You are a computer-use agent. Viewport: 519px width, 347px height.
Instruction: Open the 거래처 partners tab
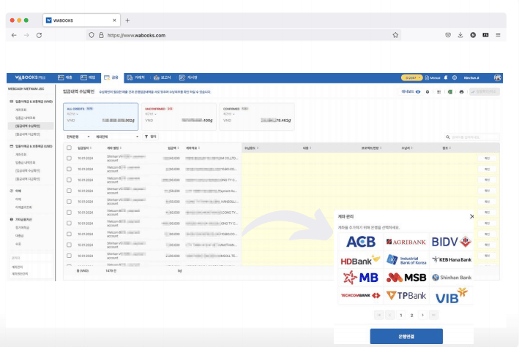136,77
